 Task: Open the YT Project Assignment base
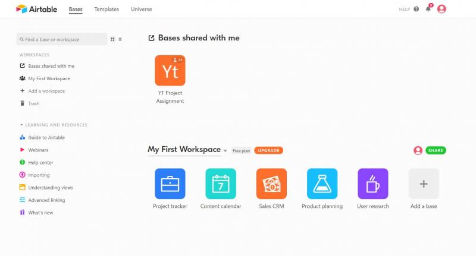(170, 71)
